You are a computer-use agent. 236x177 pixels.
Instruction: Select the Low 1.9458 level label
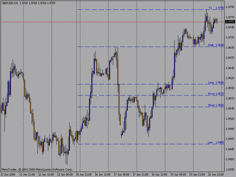pos(216,142)
